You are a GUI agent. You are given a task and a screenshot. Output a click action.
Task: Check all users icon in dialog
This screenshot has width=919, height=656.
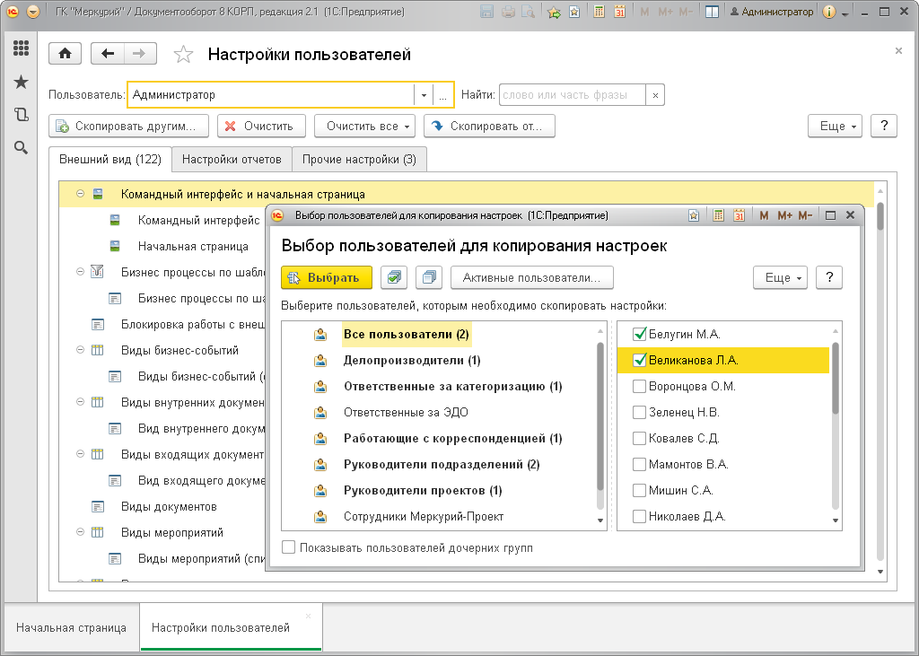point(394,277)
